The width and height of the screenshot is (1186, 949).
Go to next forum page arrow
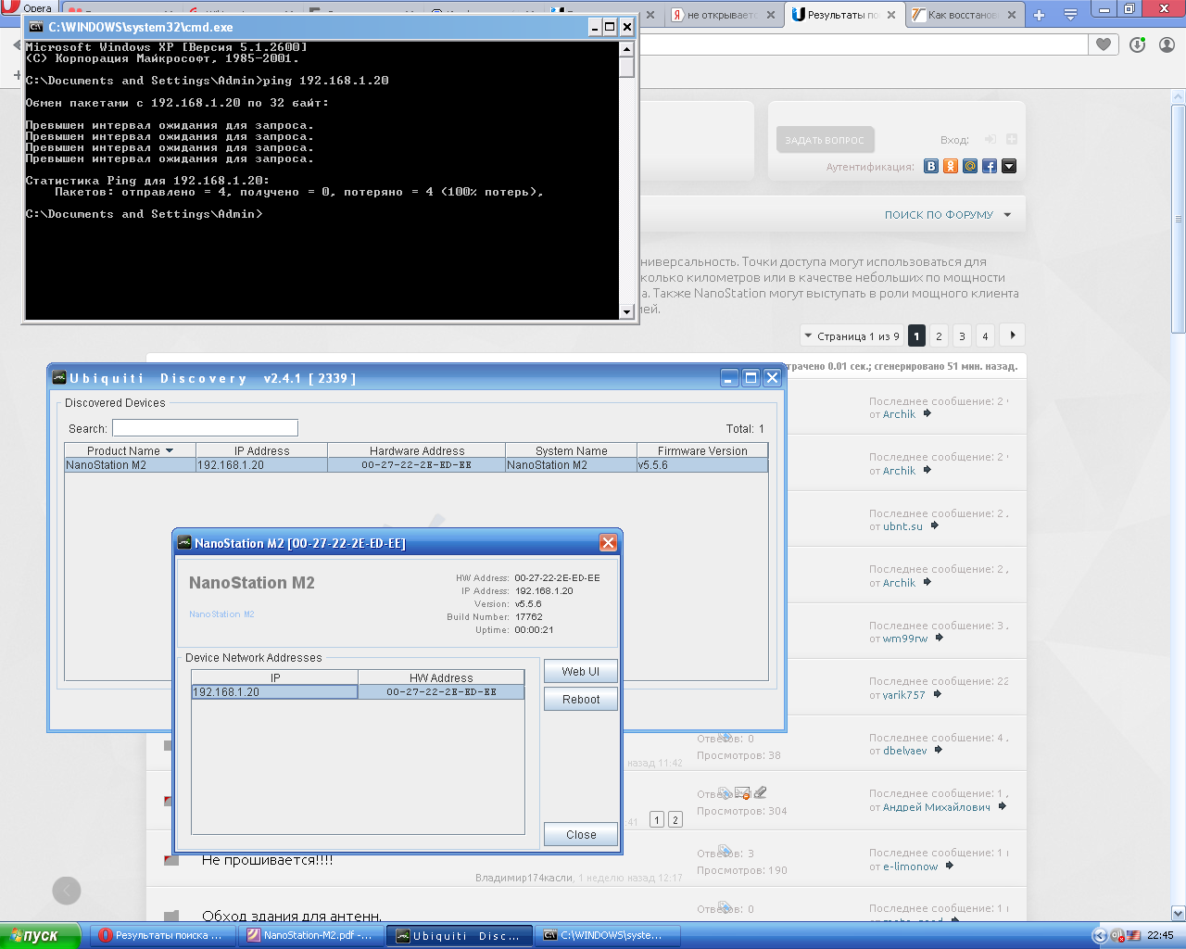click(1013, 335)
